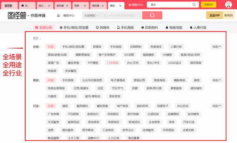Collapse the 分类 row with 收起
The image size is (237, 143).
pos(217,47)
